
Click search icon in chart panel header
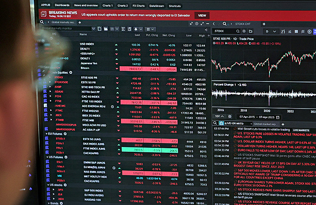[224, 24]
